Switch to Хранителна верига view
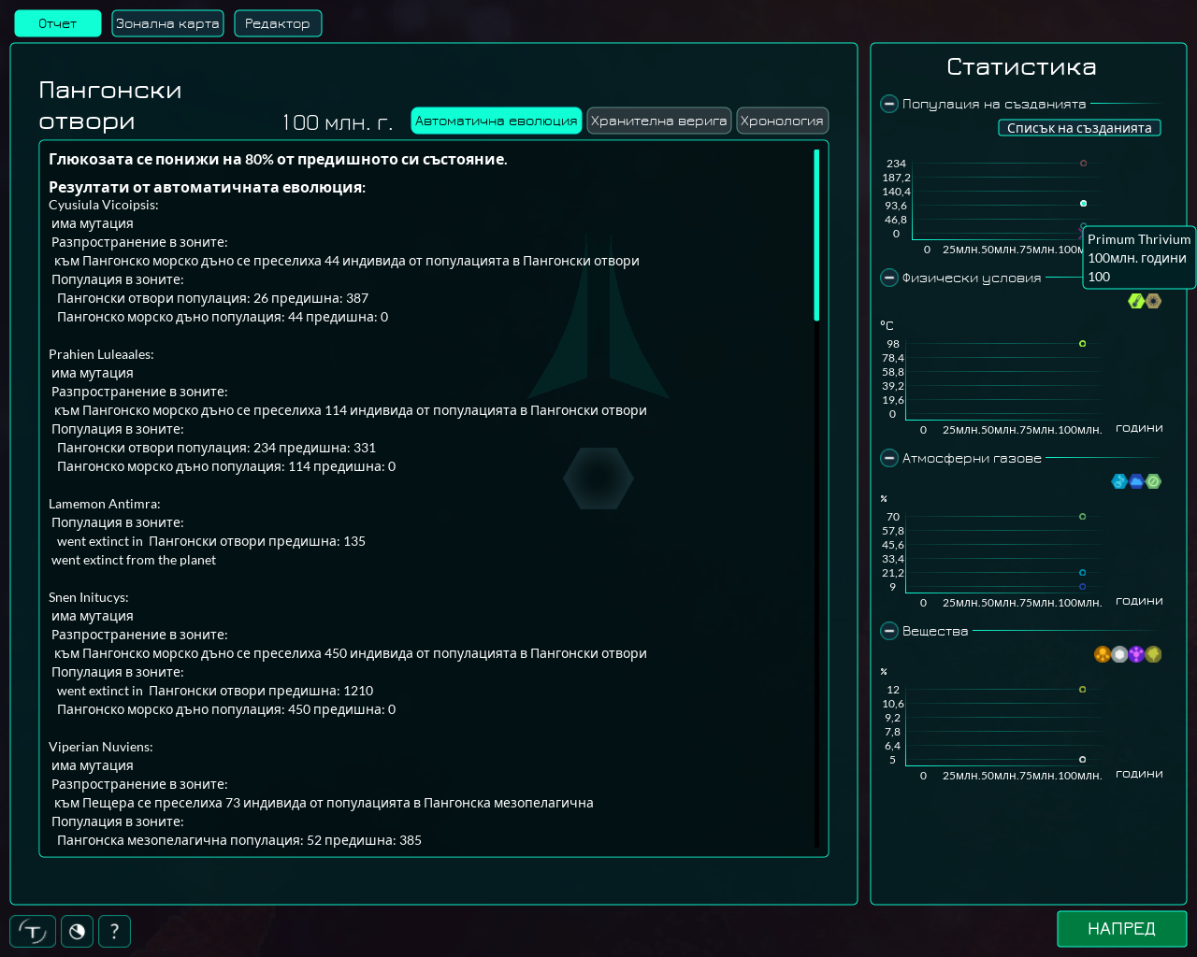1197x957 pixels. (659, 121)
